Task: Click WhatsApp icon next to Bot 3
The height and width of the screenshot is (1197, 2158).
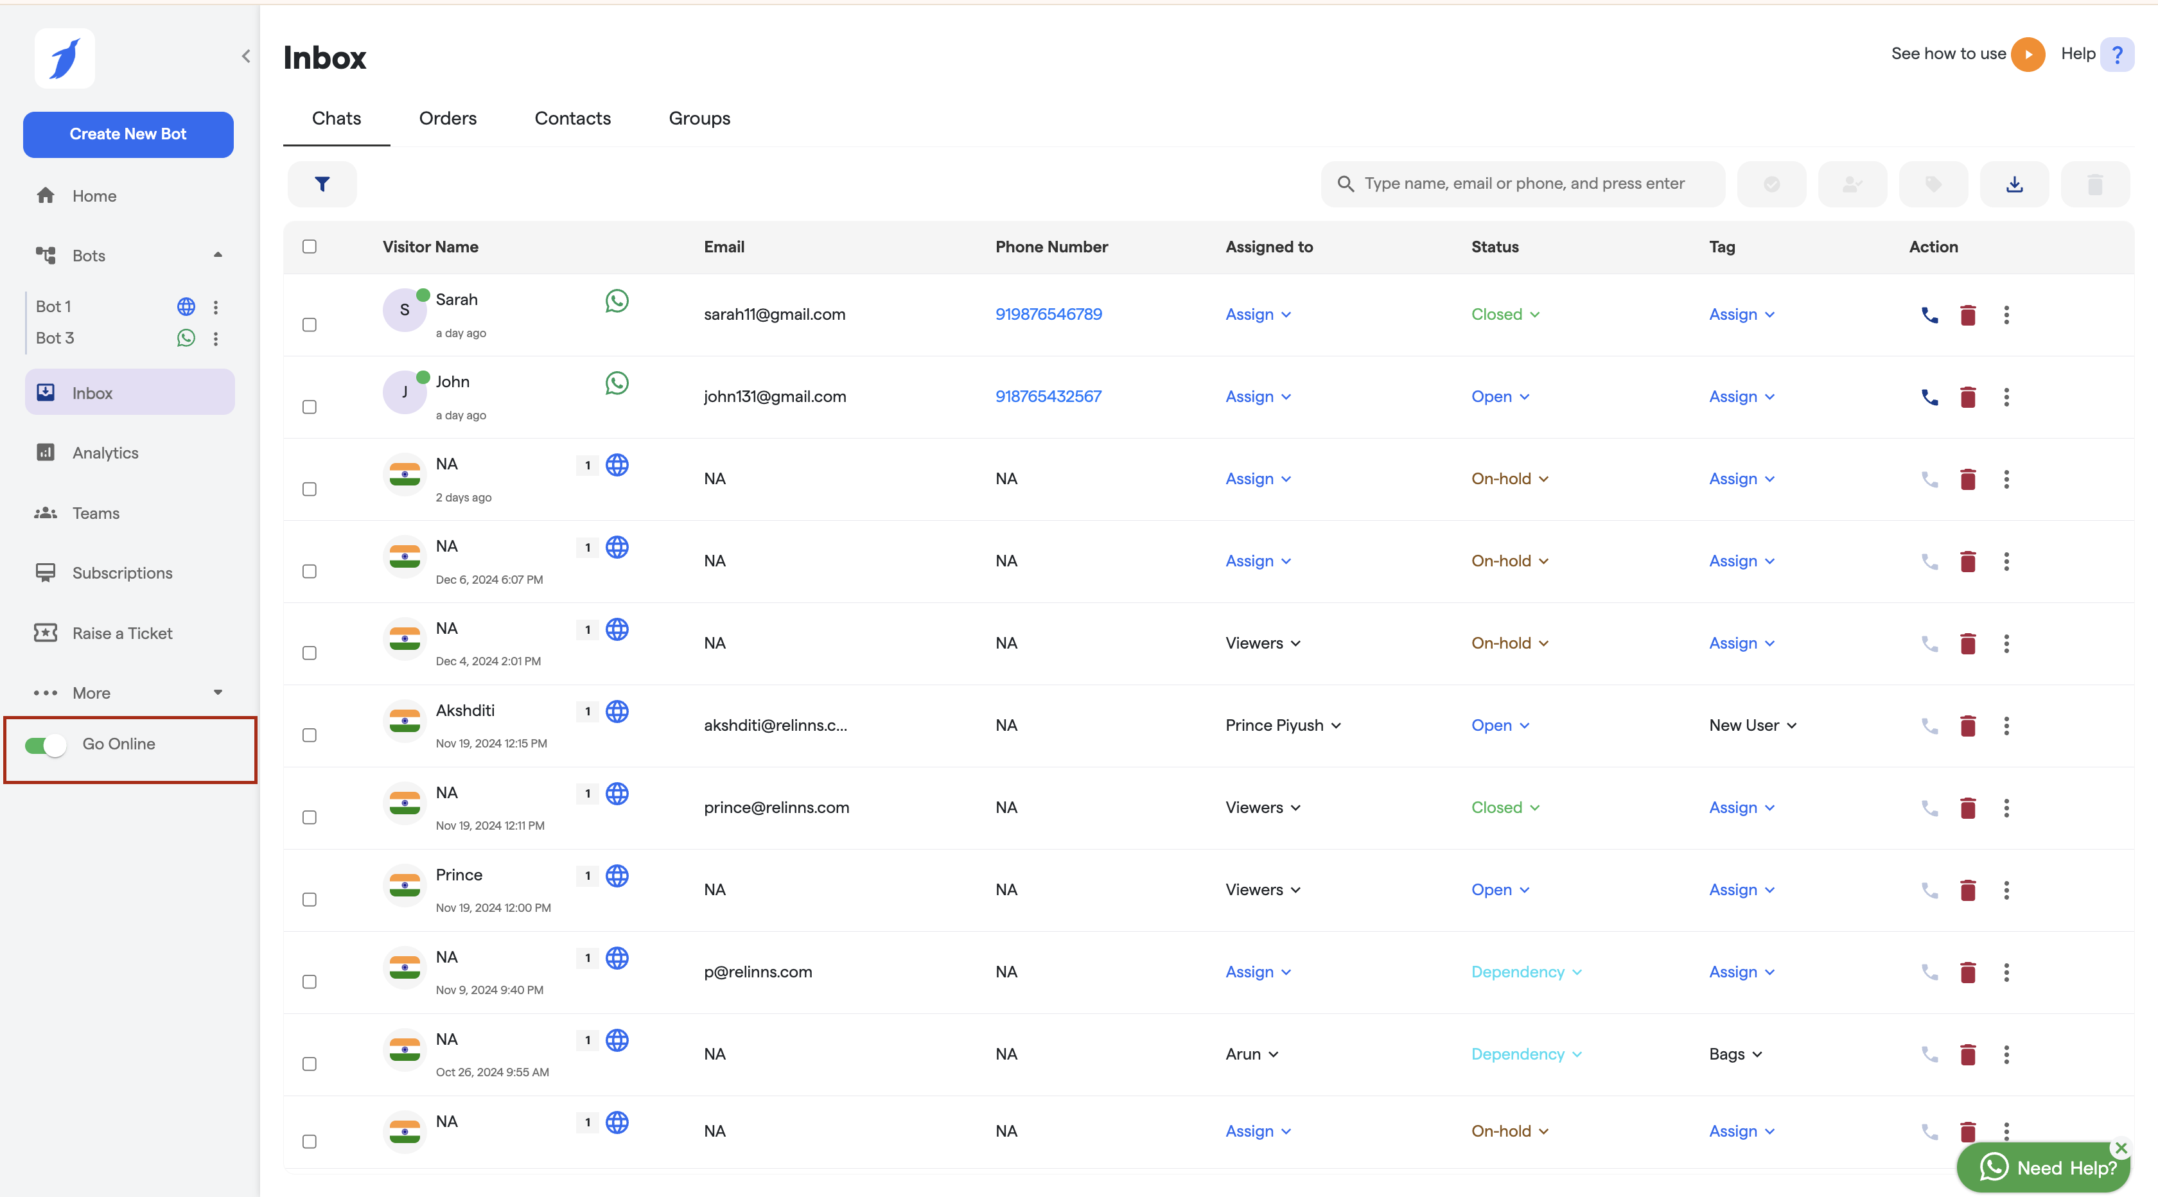Action: (186, 338)
